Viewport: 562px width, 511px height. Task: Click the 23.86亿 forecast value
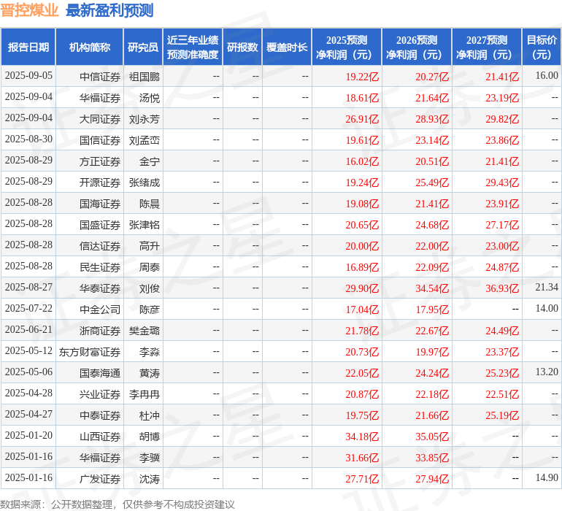click(x=502, y=140)
